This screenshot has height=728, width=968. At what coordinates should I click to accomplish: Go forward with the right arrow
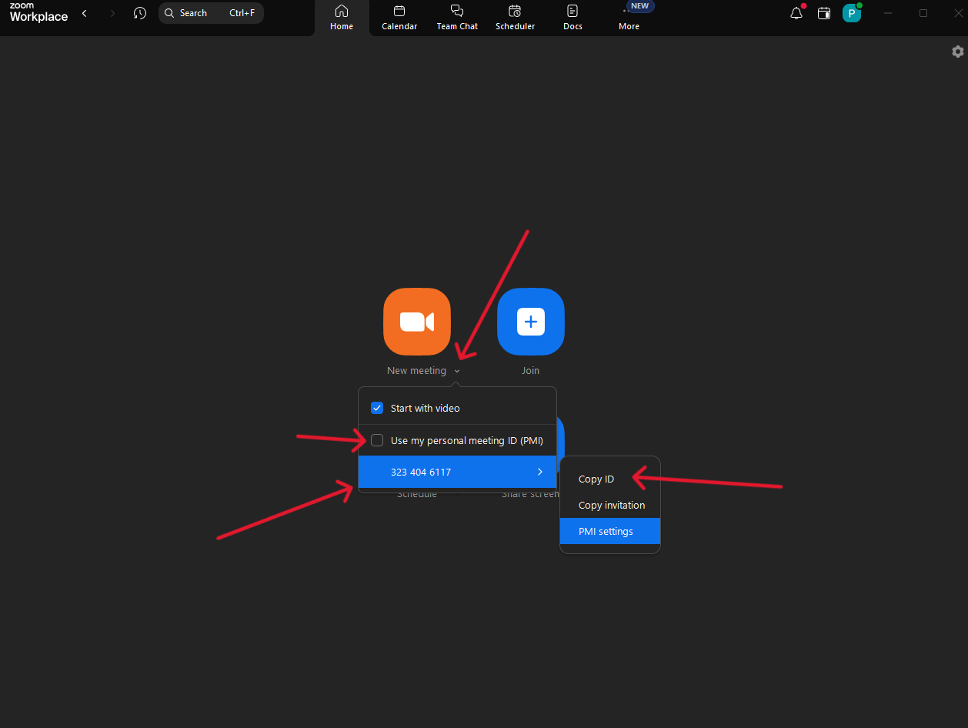112,13
